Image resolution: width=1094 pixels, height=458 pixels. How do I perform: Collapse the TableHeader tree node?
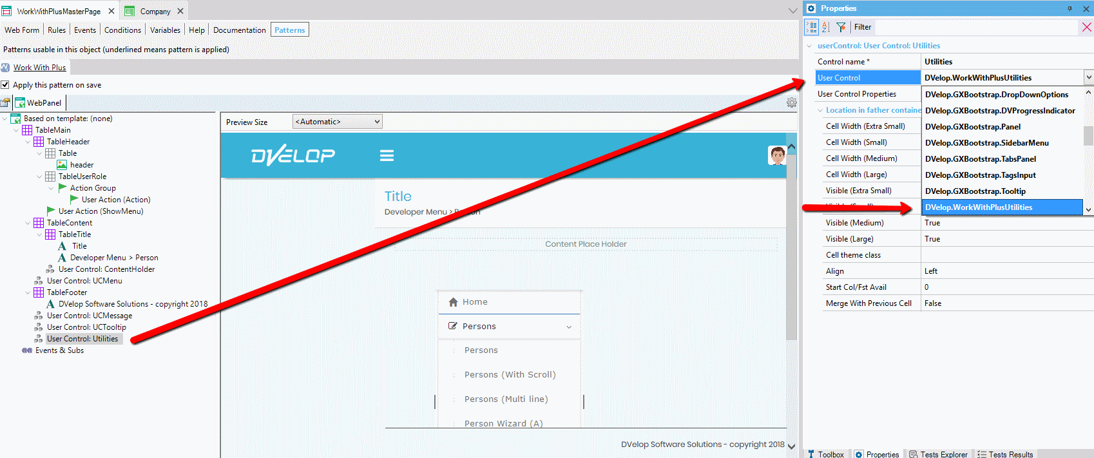28,142
